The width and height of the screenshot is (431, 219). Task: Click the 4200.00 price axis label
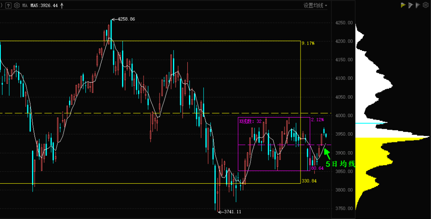tap(345, 41)
